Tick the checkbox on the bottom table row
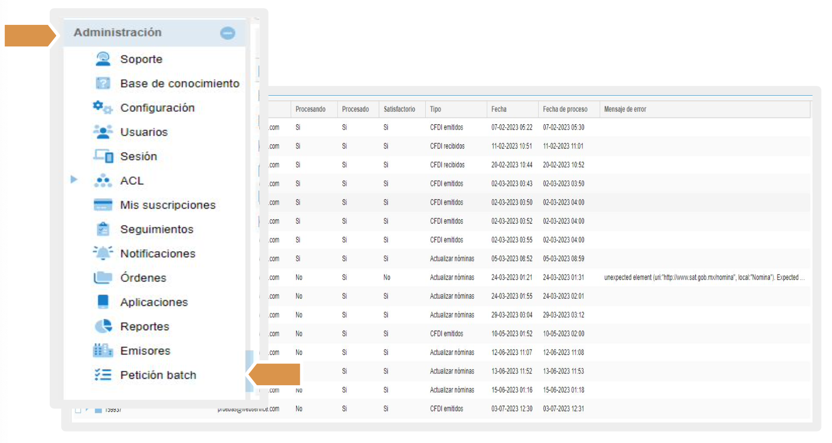 pos(78,410)
